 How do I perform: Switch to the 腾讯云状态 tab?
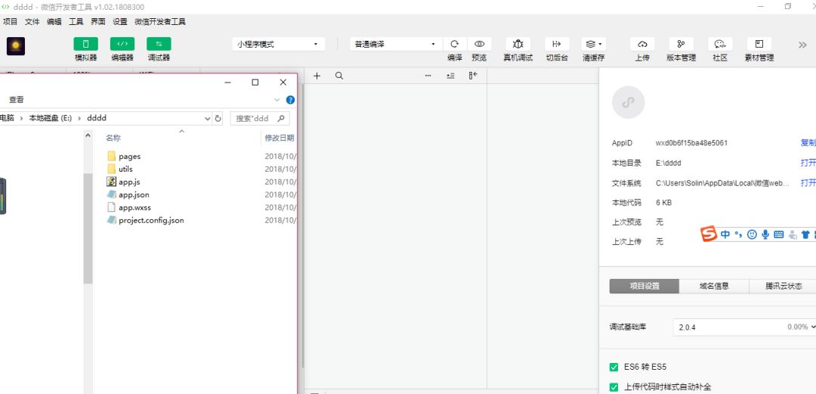(x=784, y=286)
